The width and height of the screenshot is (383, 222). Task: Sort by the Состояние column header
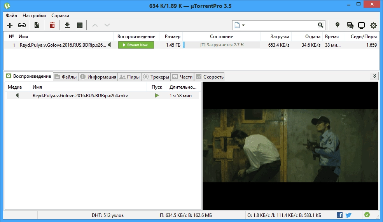[x=221, y=37]
